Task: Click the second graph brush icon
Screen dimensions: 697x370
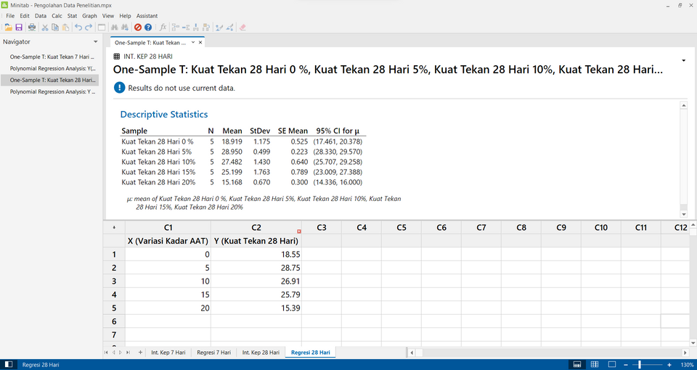Action: (x=230, y=27)
